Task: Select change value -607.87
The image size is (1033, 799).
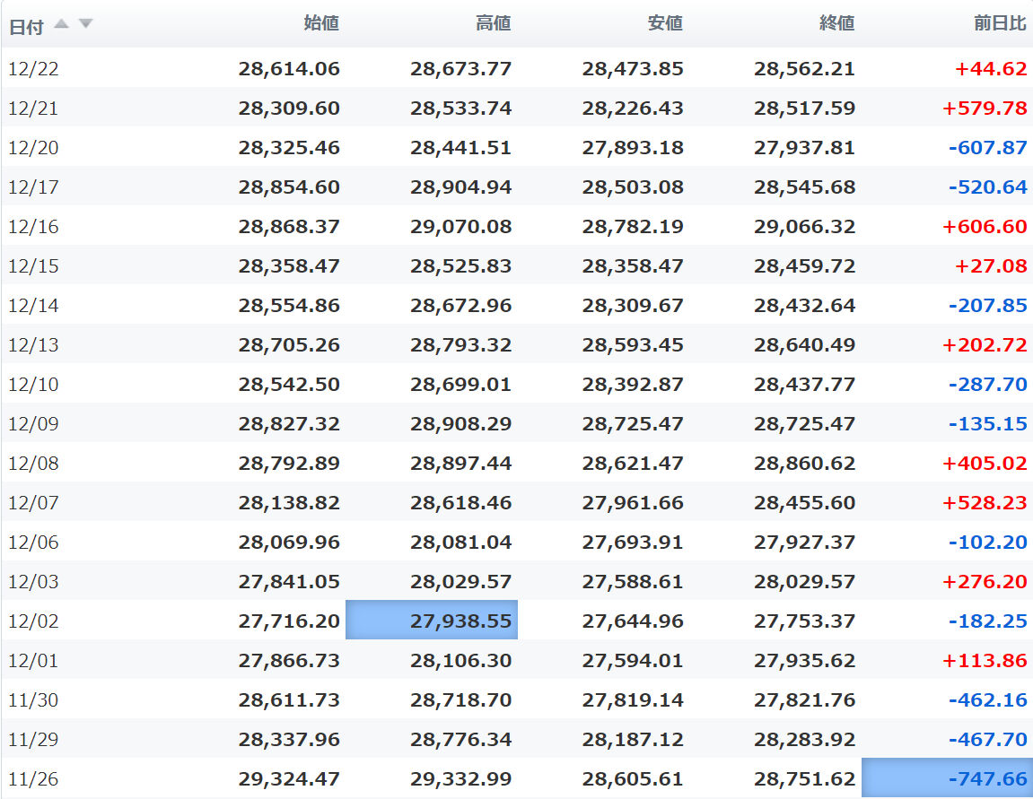Action: click(x=988, y=147)
